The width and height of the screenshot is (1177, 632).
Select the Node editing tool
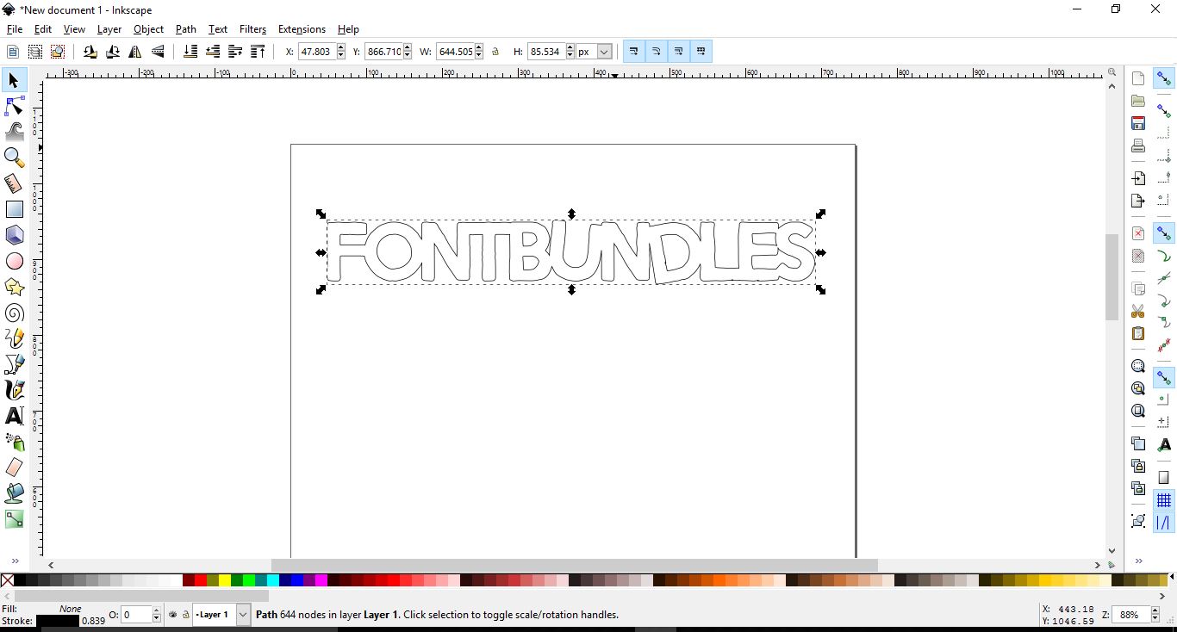[15, 106]
